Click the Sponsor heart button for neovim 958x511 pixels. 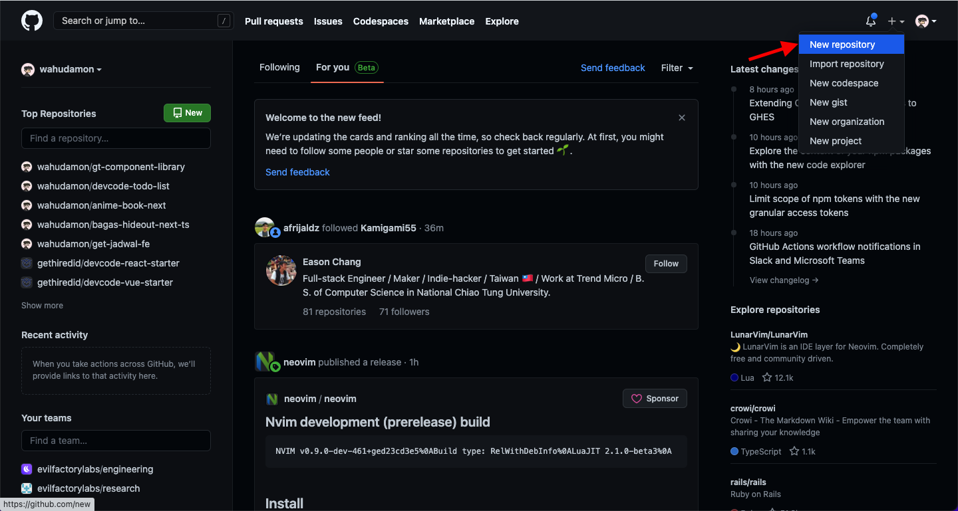coord(655,399)
